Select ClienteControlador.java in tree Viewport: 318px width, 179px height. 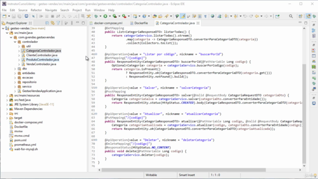point(42,55)
